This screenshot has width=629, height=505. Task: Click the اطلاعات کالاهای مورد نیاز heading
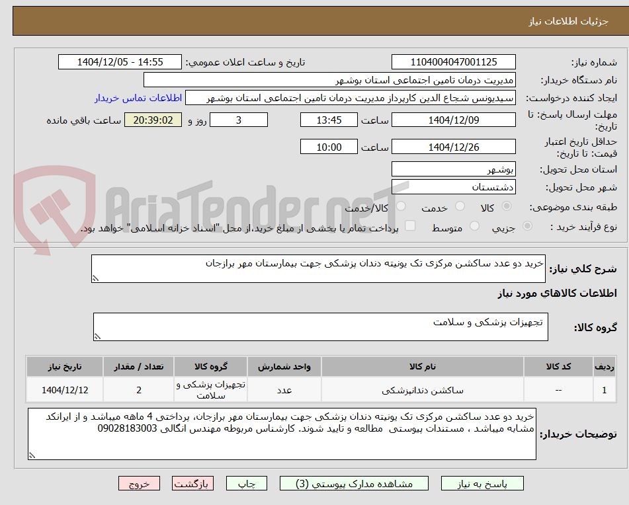coord(557,293)
